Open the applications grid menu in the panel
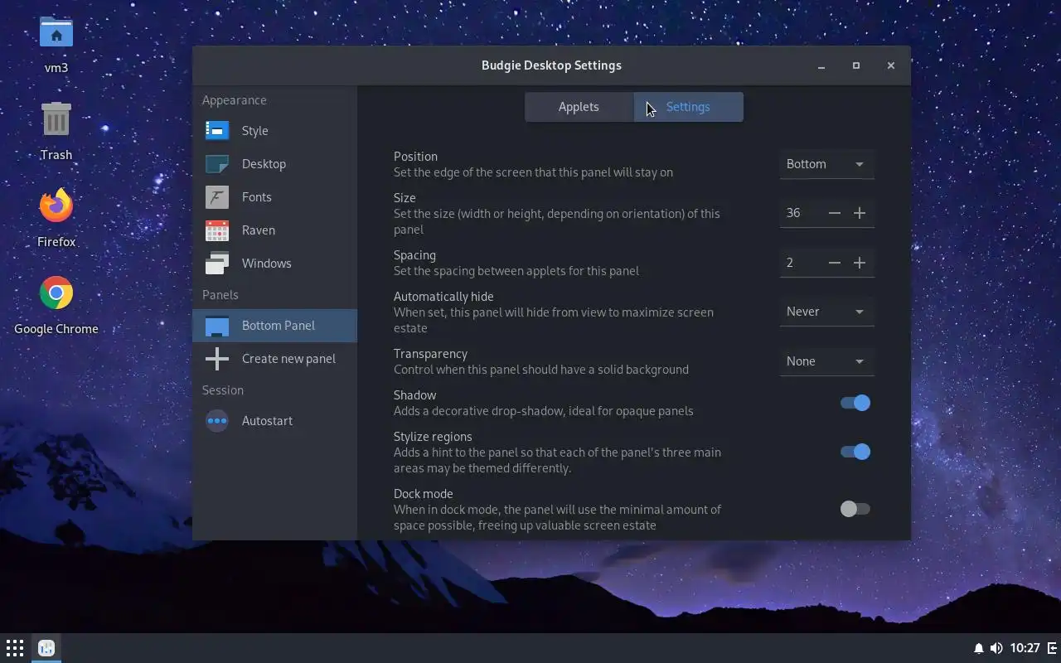 pyautogui.click(x=14, y=648)
